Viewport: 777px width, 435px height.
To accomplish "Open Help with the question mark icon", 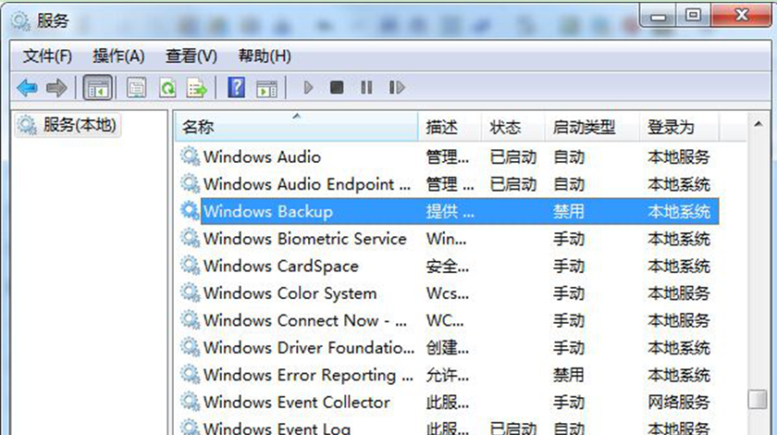I will tap(236, 88).
